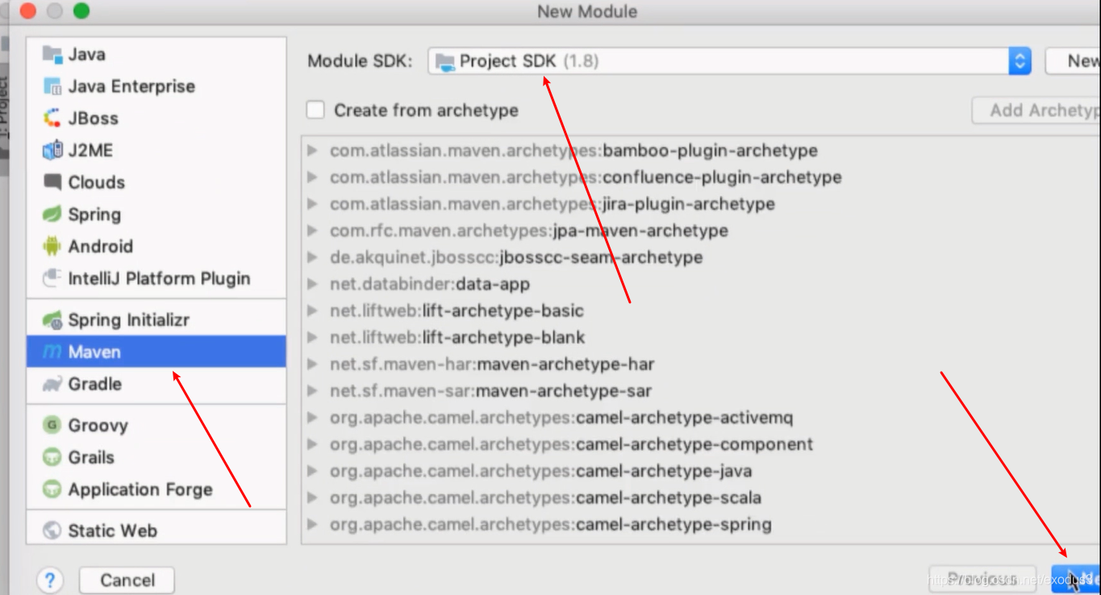Expand jbosscc-seam-archetype entry
Screen dimensions: 1101x595
click(x=313, y=258)
